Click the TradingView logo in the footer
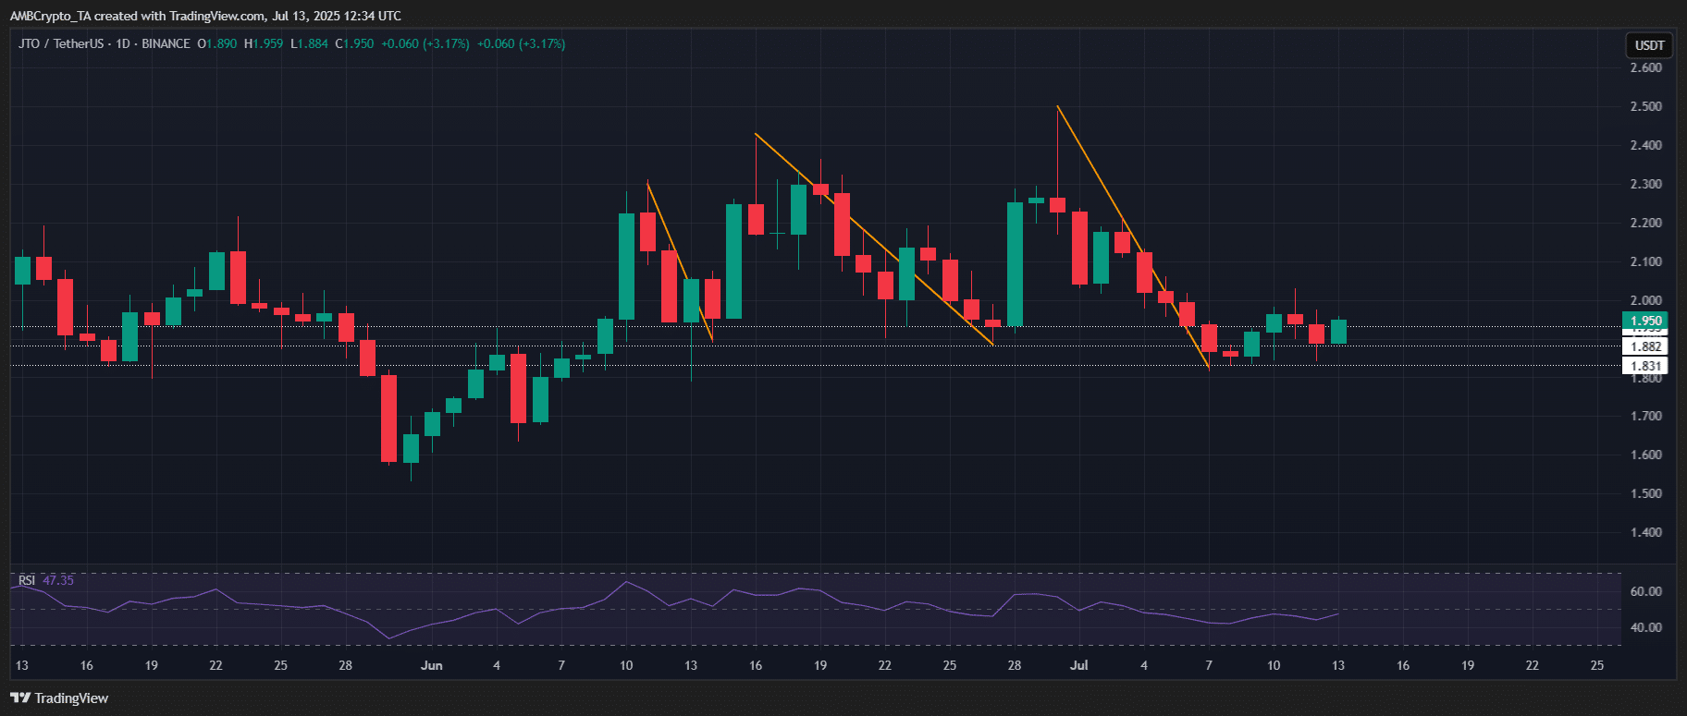This screenshot has height=716, width=1687. tap(59, 698)
